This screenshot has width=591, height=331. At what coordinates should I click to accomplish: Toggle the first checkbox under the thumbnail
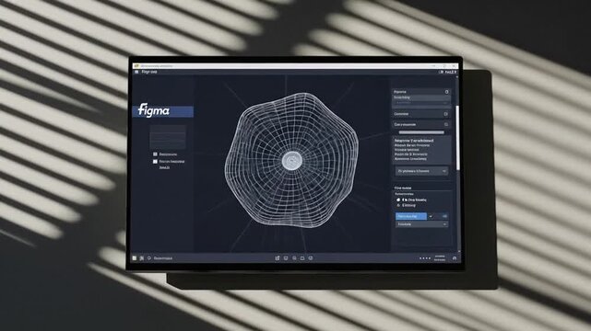tap(155, 154)
